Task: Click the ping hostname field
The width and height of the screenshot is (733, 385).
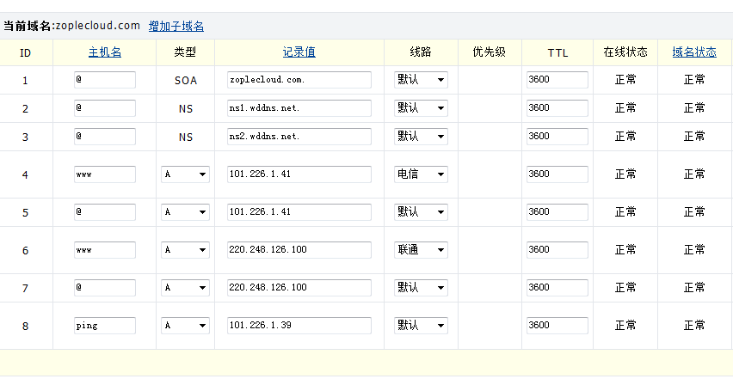Action: point(105,326)
